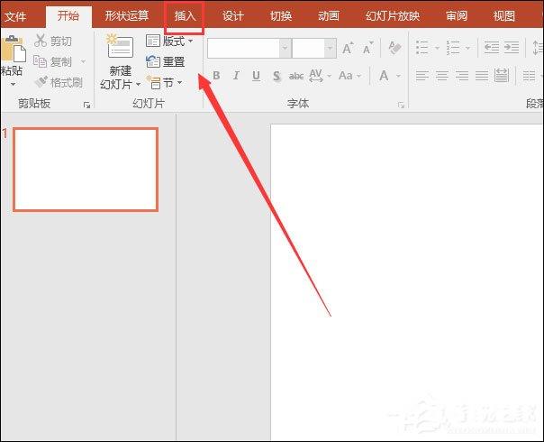The height and width of the screenshot is (442, 544).
Task: Toggle strikethrough abc button
Action: pos(296,76)
